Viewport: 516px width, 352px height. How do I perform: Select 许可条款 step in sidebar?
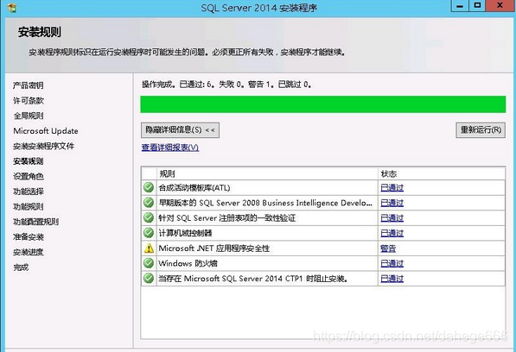tap(29, 100)
